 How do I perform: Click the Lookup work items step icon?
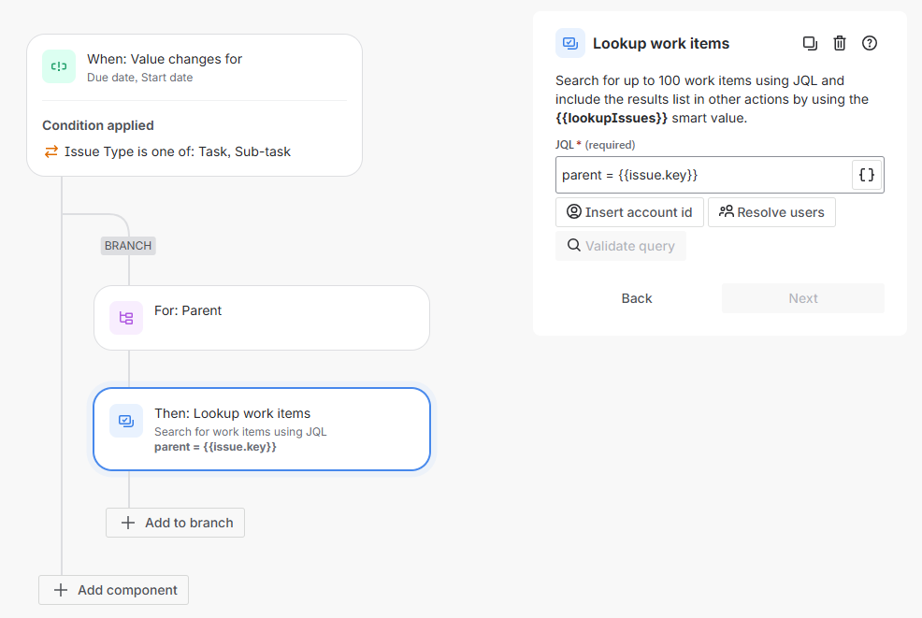point(126,421)
